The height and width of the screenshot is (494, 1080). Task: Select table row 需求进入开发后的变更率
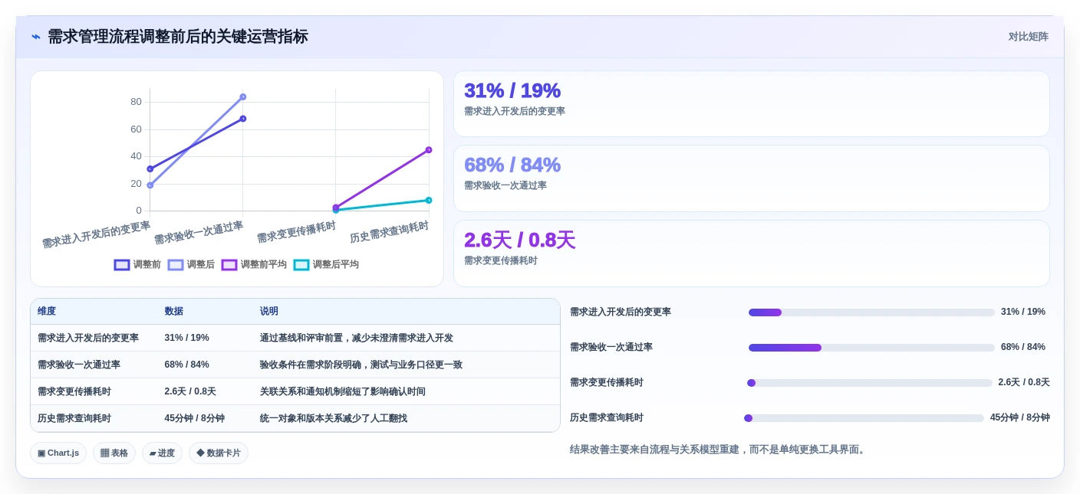pyautogui.click(x=295, y=338)
